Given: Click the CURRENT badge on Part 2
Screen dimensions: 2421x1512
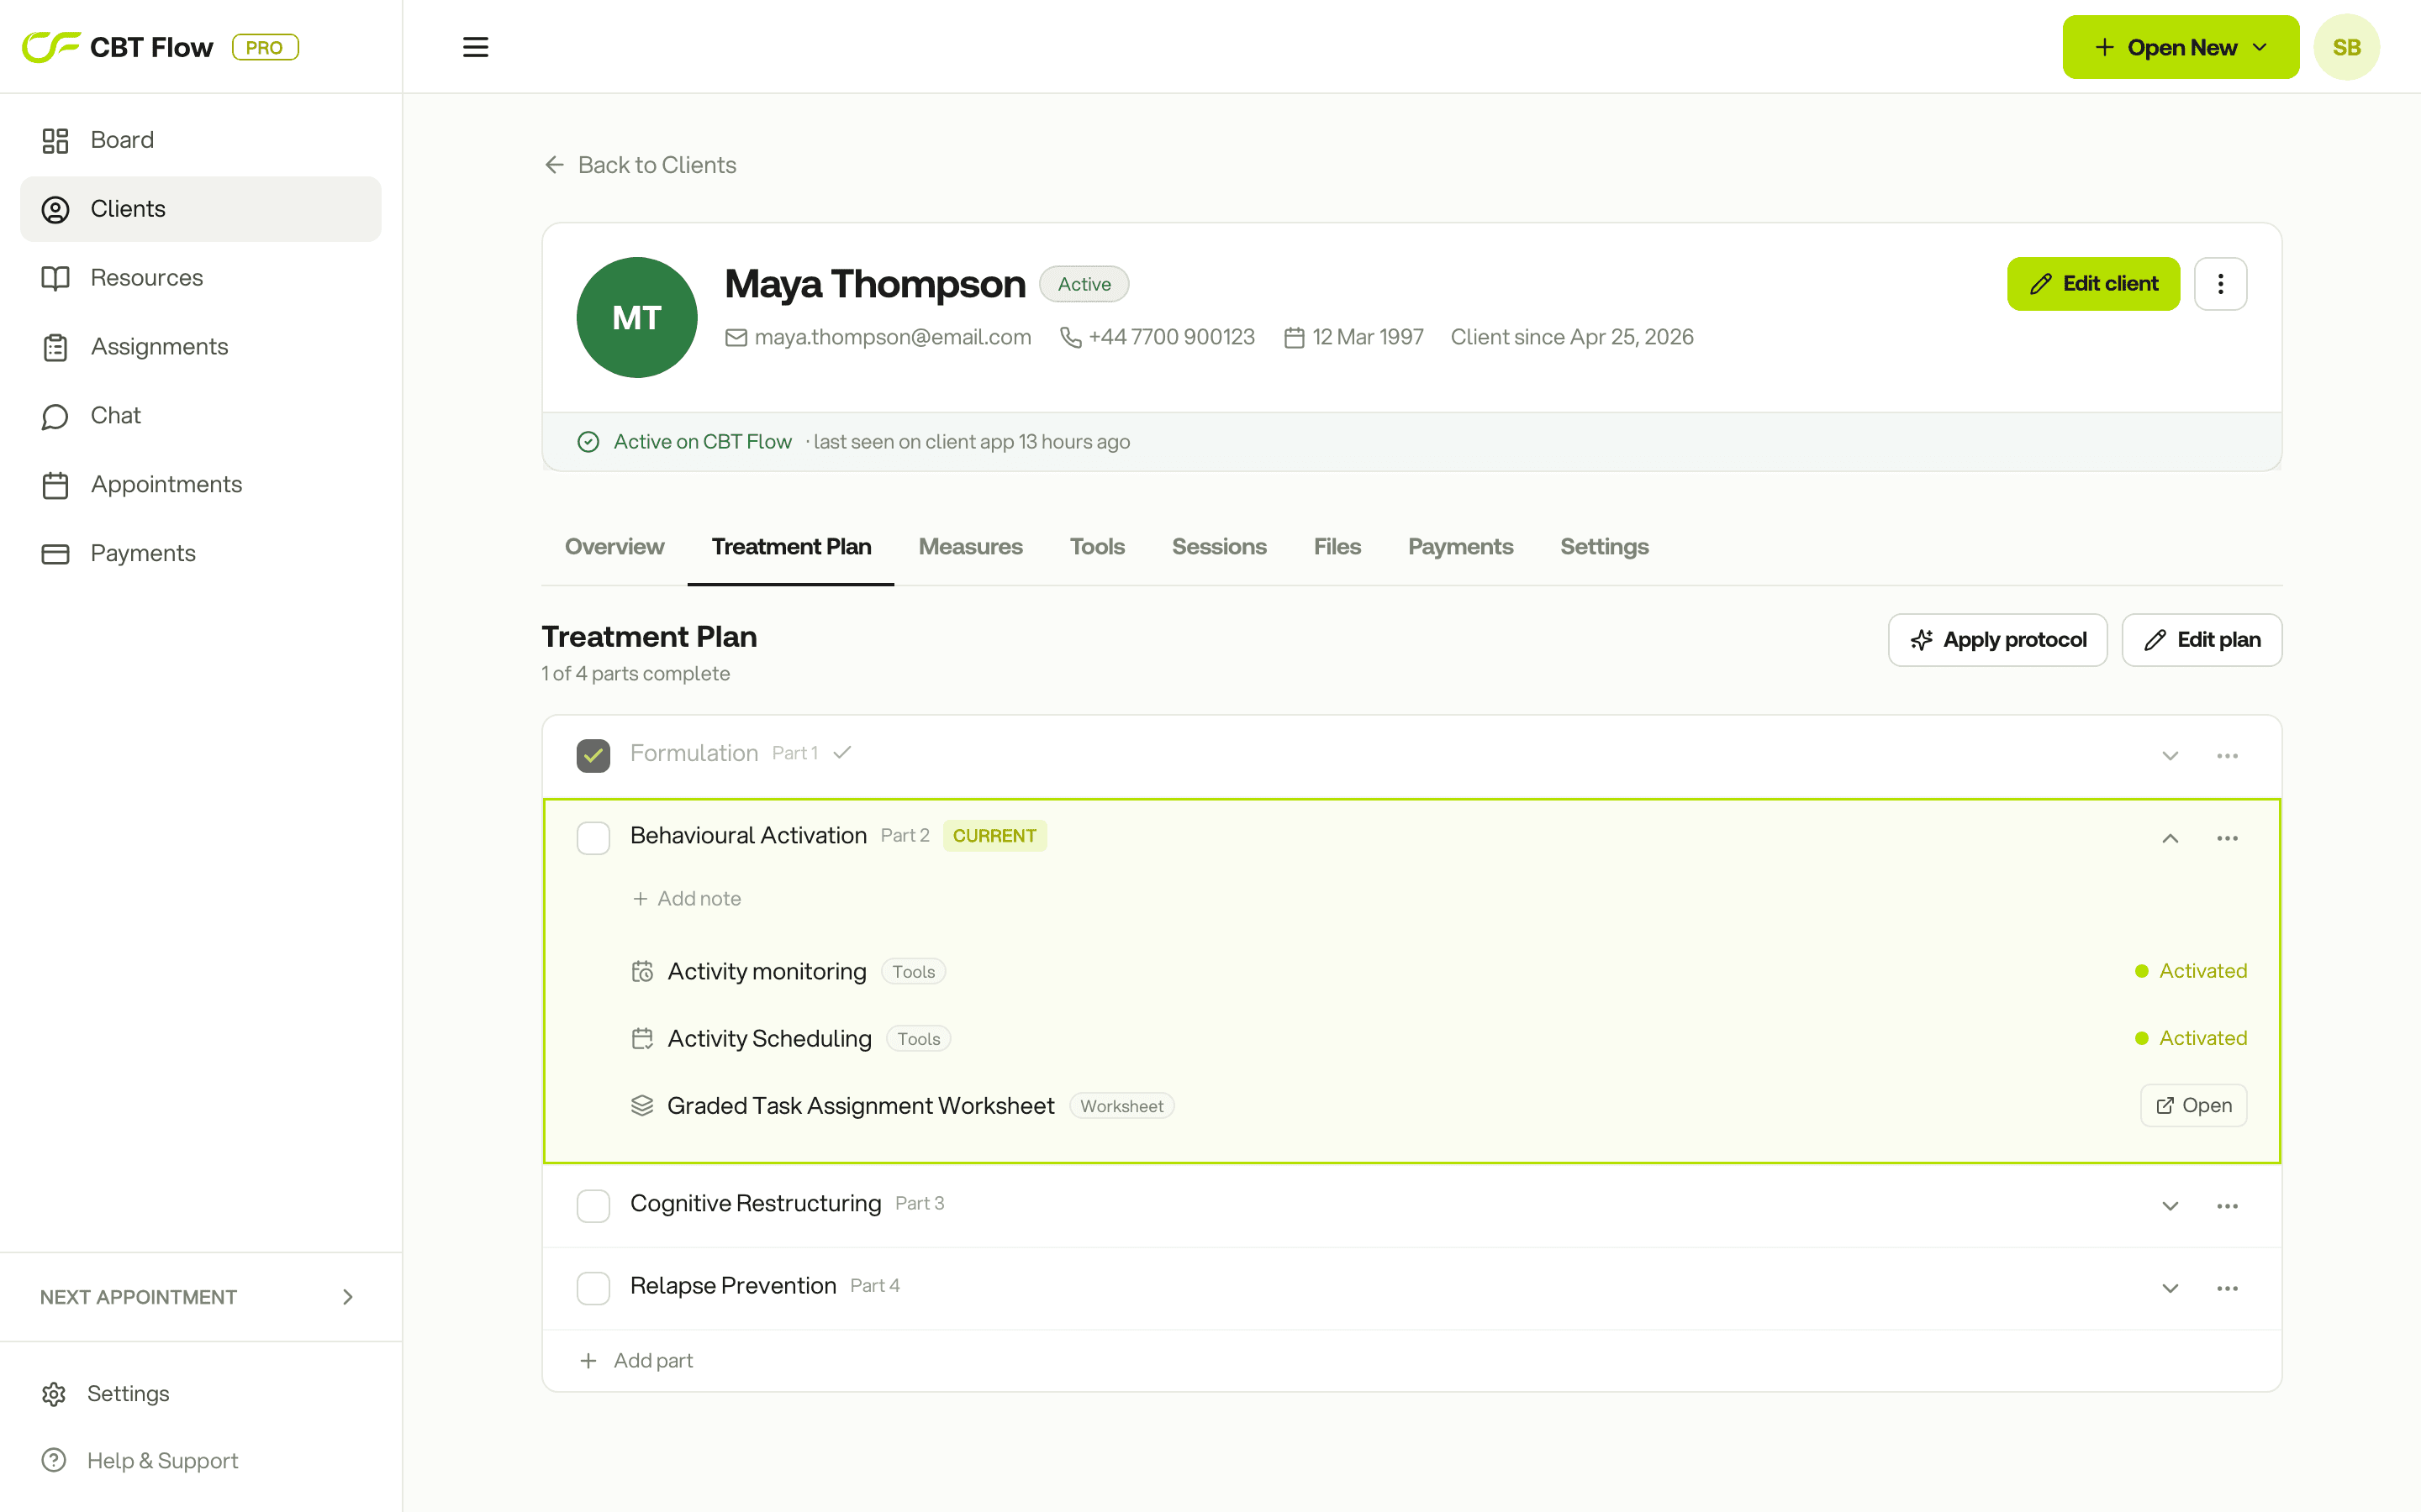Looking at the screenshot, I should (994, 836).
